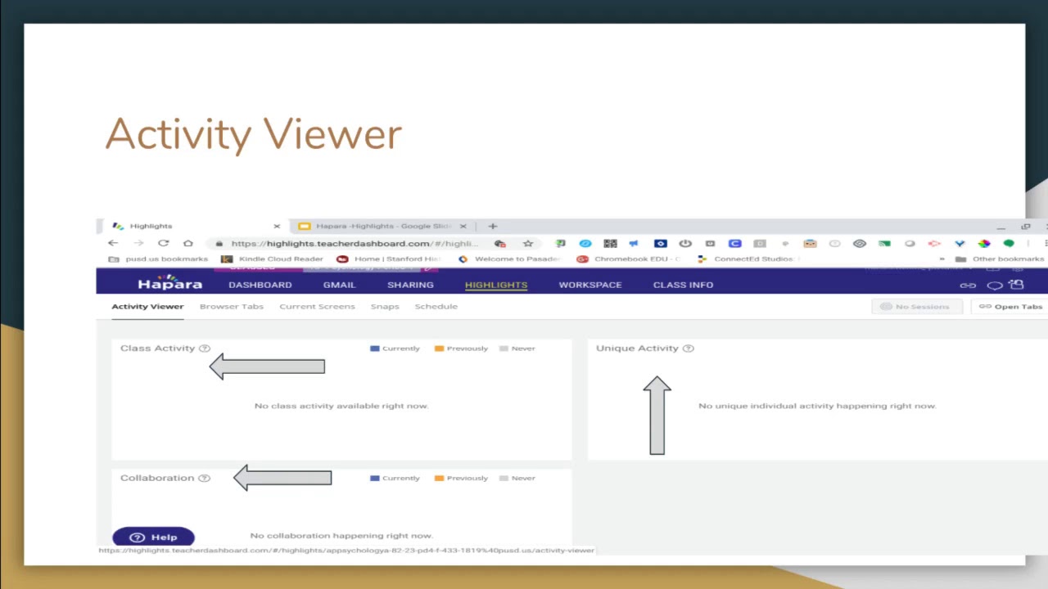Open Chromebook EDU bookmark
1048x589 pixels.
629,259
